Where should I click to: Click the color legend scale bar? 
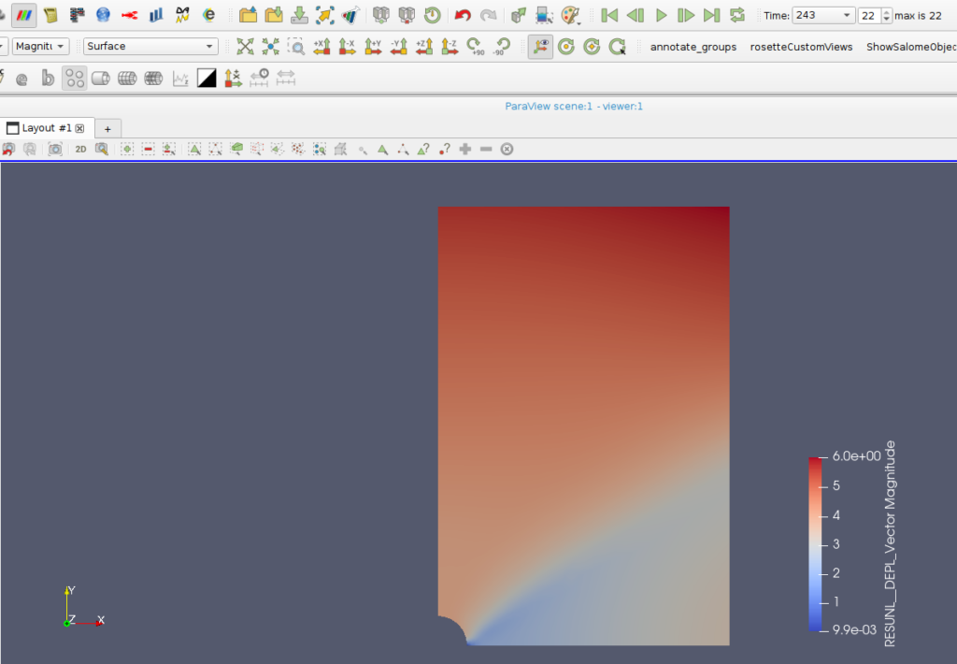817,542
